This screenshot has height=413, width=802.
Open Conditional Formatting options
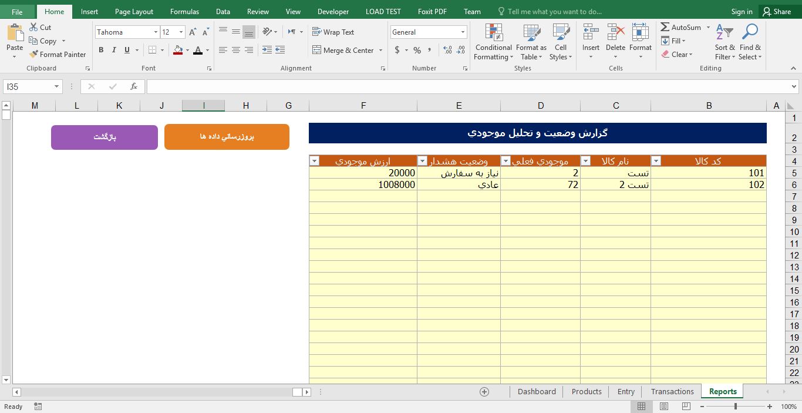(493, 41)
